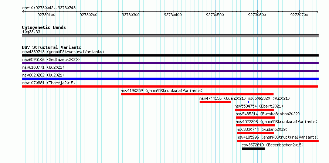Click ruler position 92730400
The width and height of the screenshot is (329, 163).
[173, 15]
